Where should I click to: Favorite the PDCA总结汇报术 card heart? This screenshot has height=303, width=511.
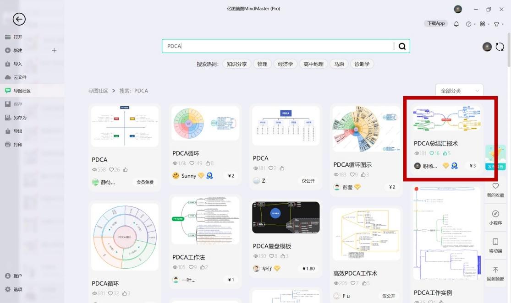click(432, 153)
